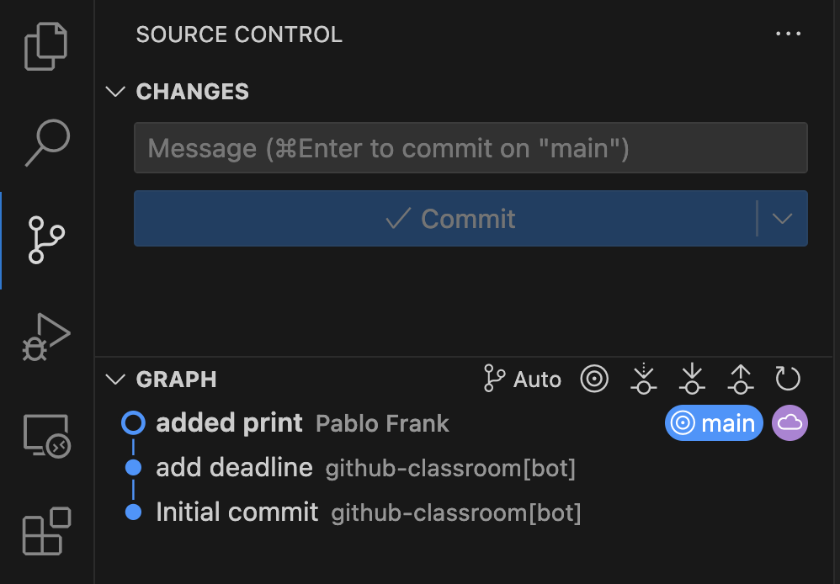840x584 pixels.
Task: Click the Go to Current History Item target icon
Action: [594, 380]
